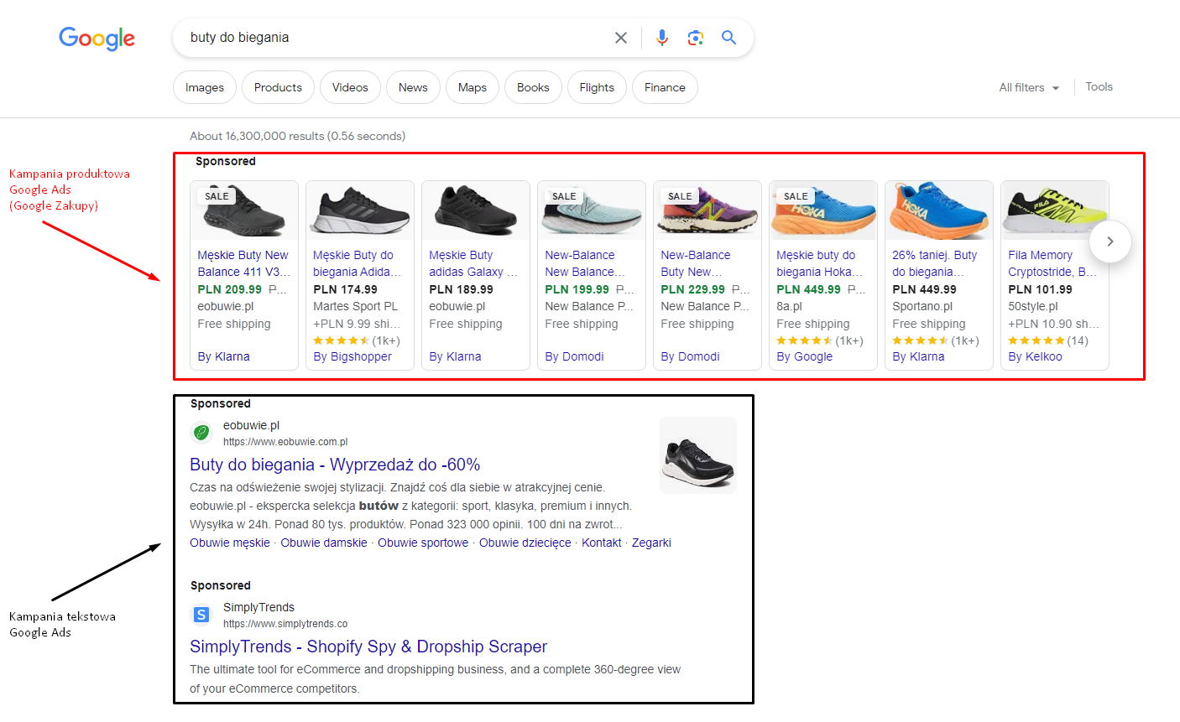The width and height of the screenshot is (1180, 722).
Task: Click price 'PLN 101.99'
Action: 1040,289
